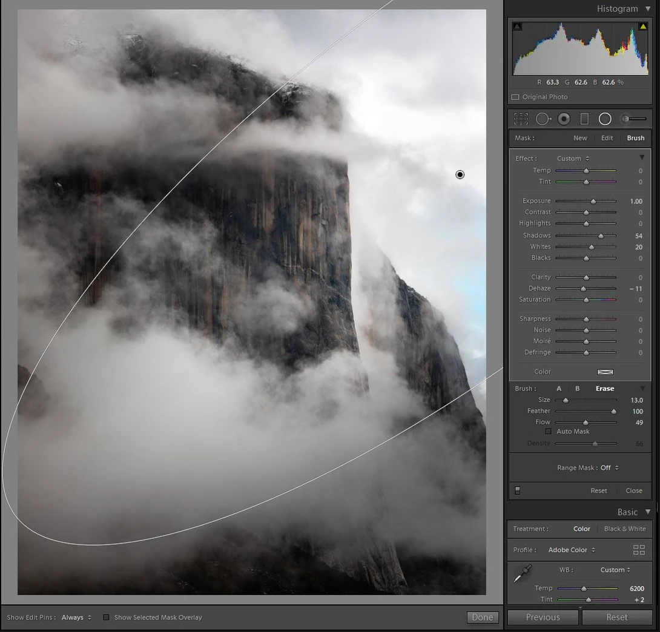The height and width of the screenshot is (632, 660).
Task: Click the radial filter edit pin
Action: click(x=460, y=174)
